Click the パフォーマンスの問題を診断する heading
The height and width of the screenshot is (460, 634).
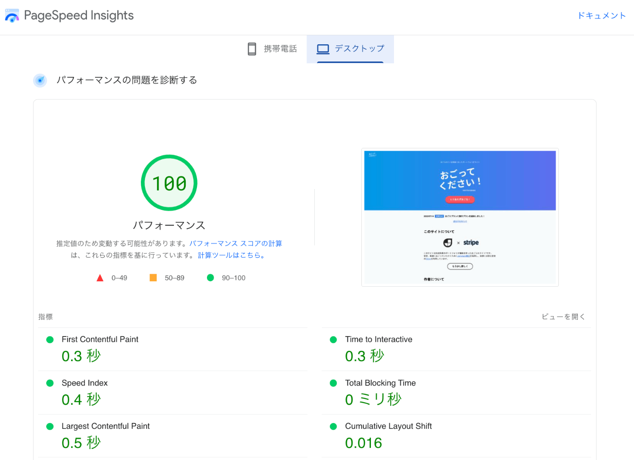[x=127, y=80]
